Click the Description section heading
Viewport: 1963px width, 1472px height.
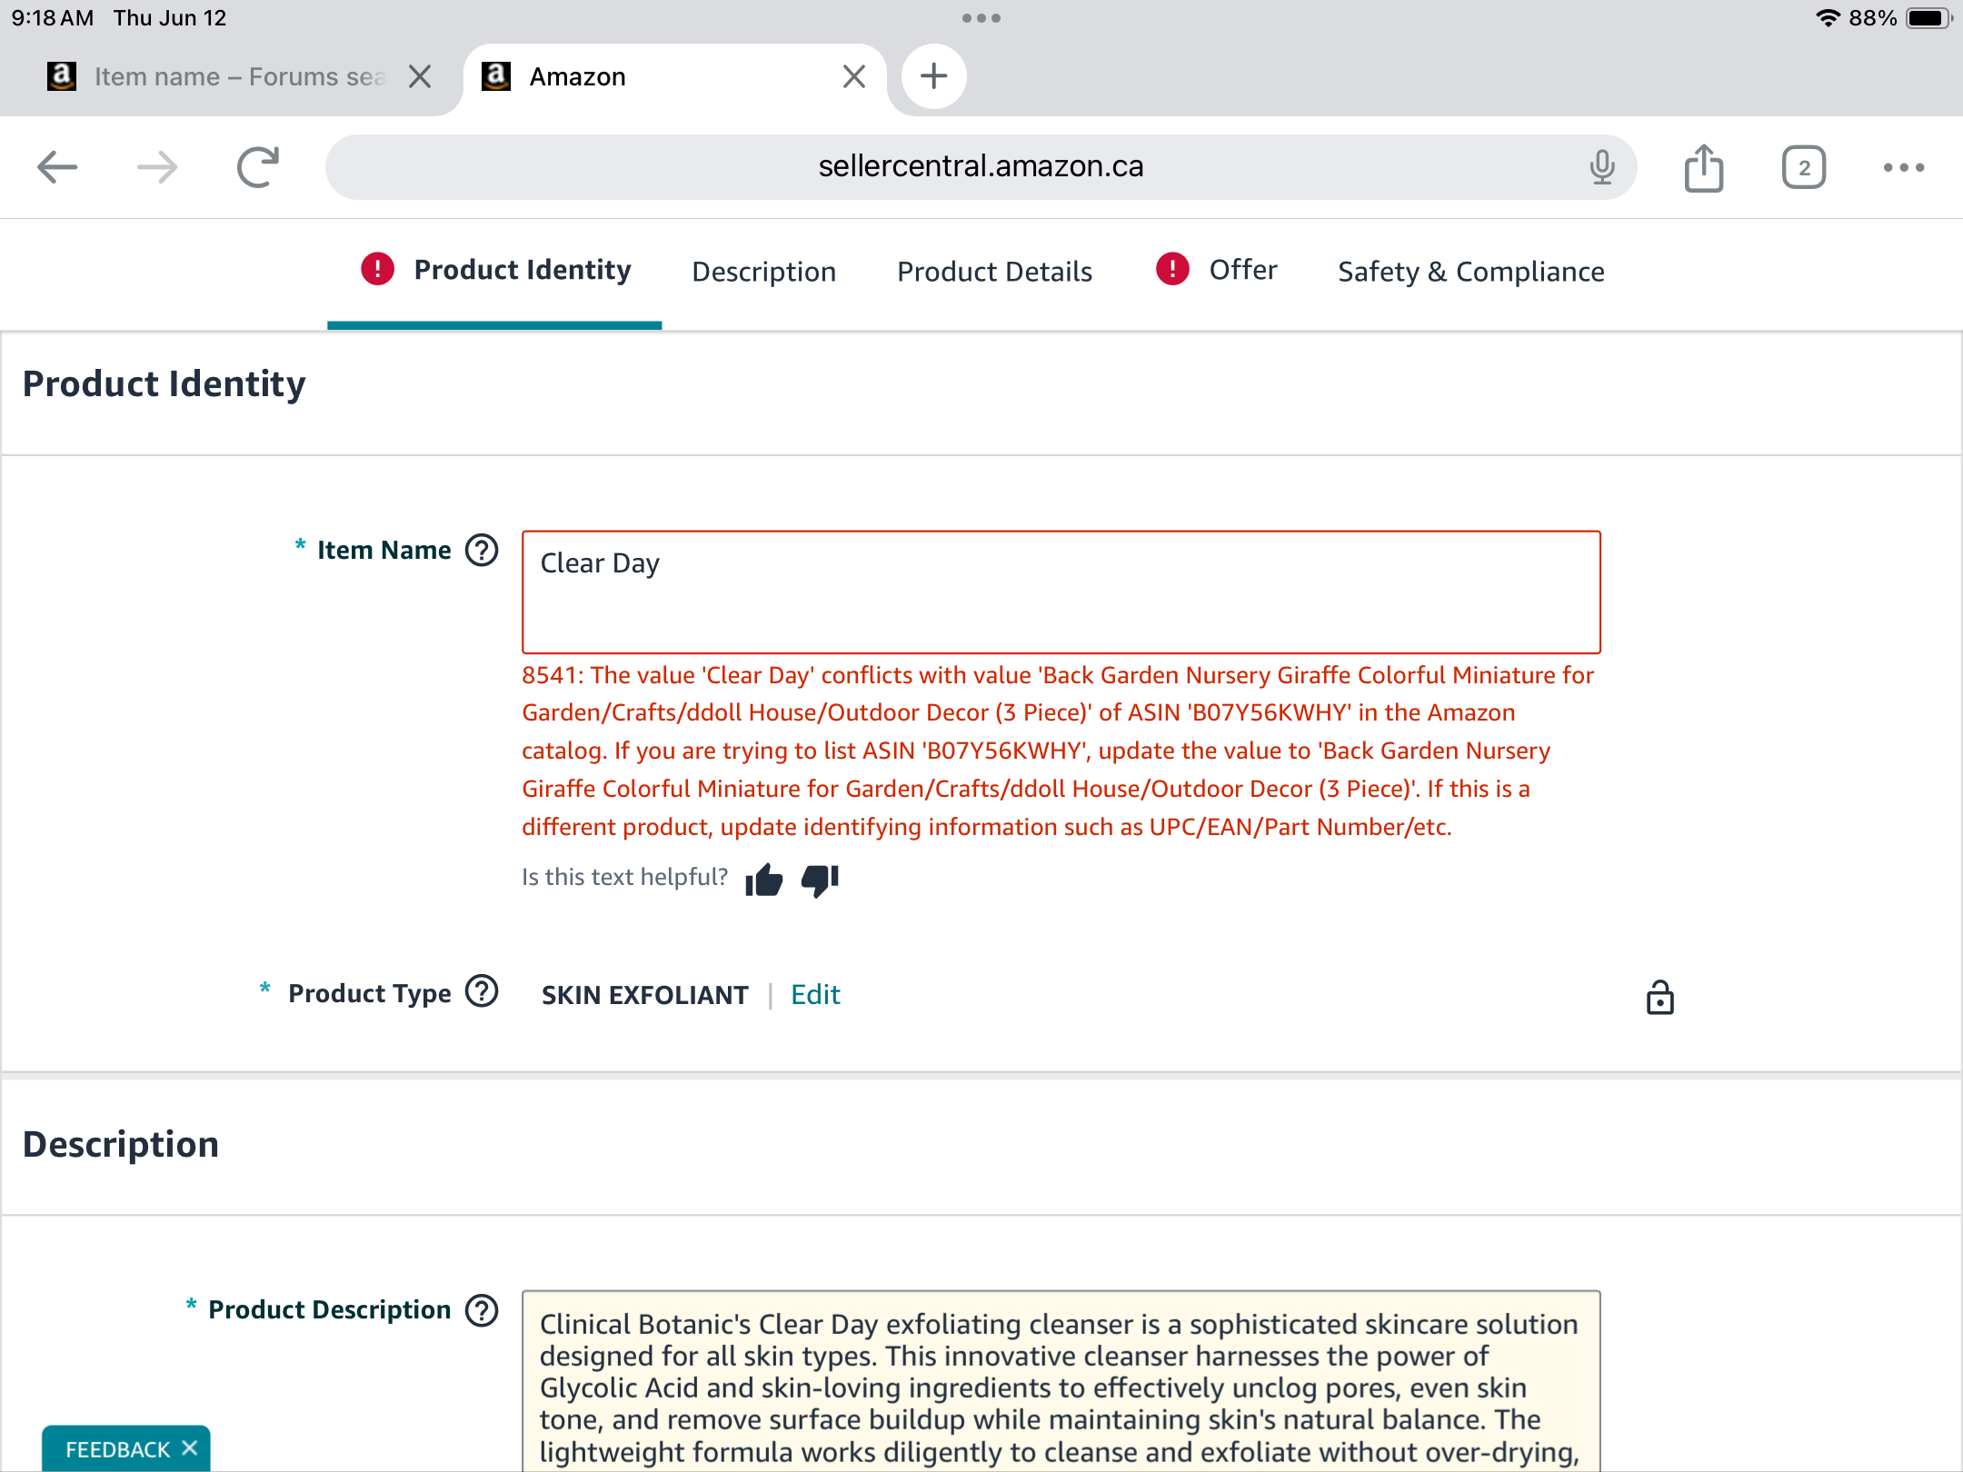120,1145
